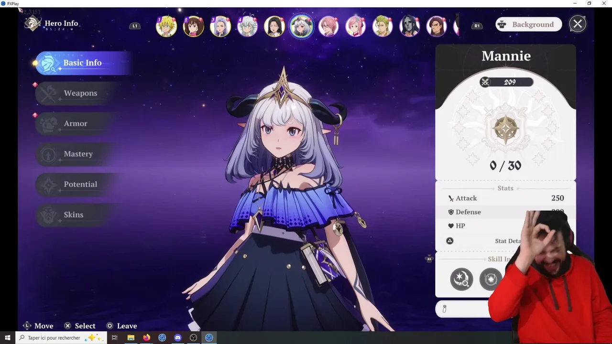This screenshot has height=344, width=612.
Task: Click the first PXPlay taskbar icon
Action: click(x=162, y=338)
